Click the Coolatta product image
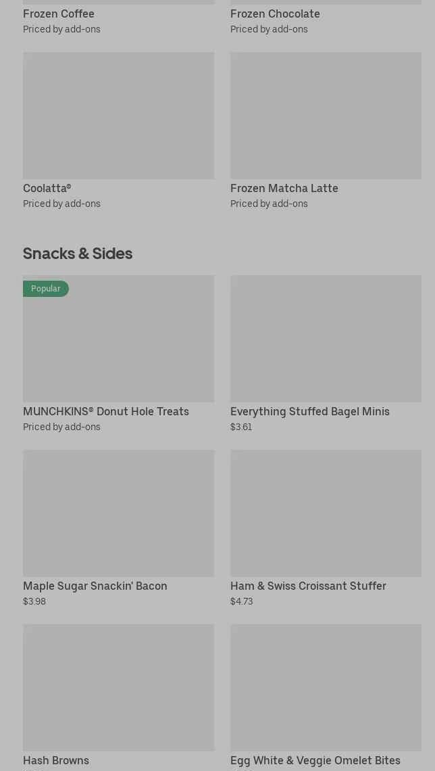Screen dimensions: 435x771 pyautogui.click(x=118, y=116)
